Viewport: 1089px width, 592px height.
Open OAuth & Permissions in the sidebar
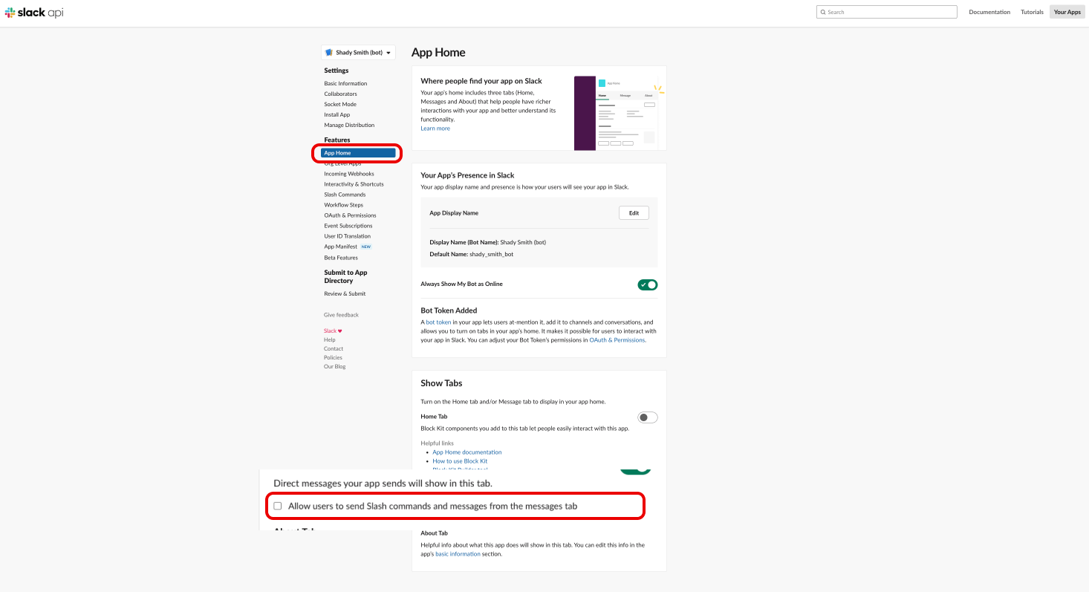350,215
